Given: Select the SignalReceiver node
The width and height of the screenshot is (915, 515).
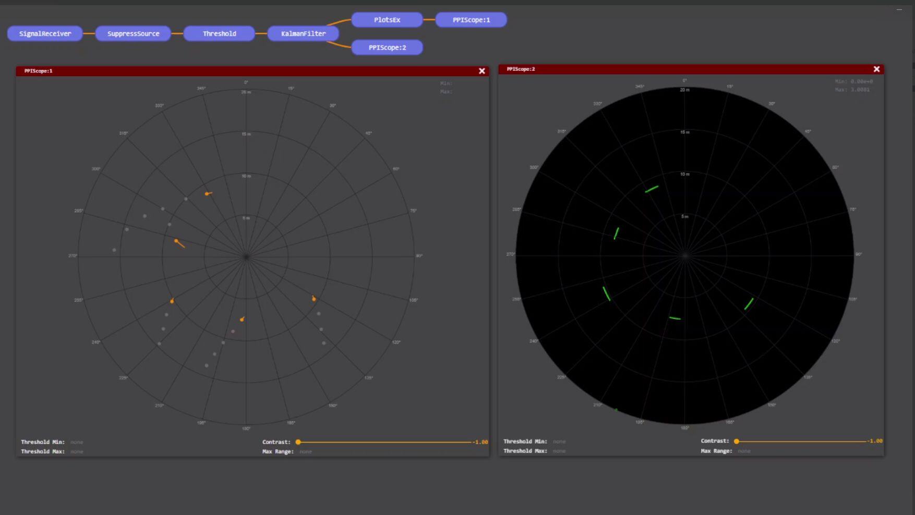Looking at the screenshot, I should [44, 33].
